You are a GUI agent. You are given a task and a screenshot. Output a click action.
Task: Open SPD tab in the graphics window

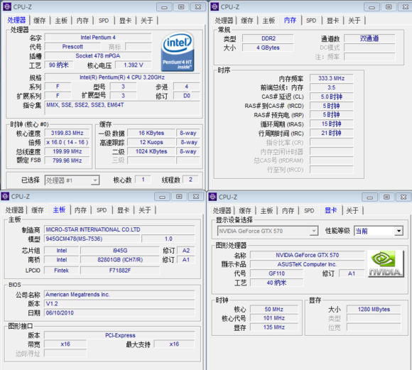click(309, 210)
